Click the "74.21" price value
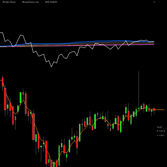This screenshot has height=167, width=167. (x=159, y=127)
